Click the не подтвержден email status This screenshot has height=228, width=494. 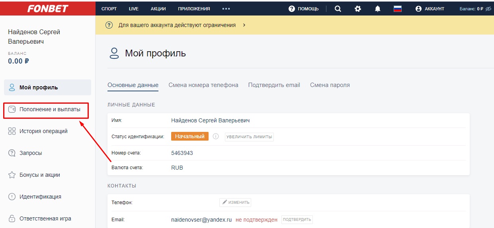256,219
